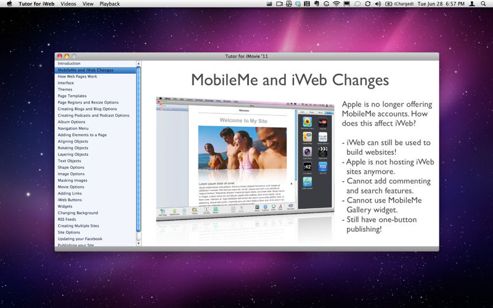Image resolution: width=493 pixels, height=308 pixels.
Task: Click the lesson list scroll up arrow
Action: 138,63
